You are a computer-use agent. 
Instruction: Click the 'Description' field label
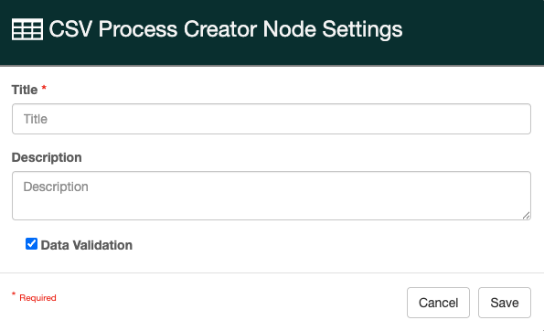47,157
